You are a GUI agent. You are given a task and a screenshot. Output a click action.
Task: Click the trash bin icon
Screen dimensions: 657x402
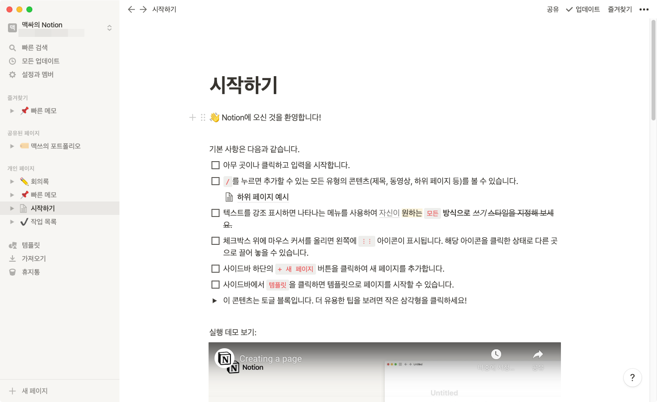point(12,272)
